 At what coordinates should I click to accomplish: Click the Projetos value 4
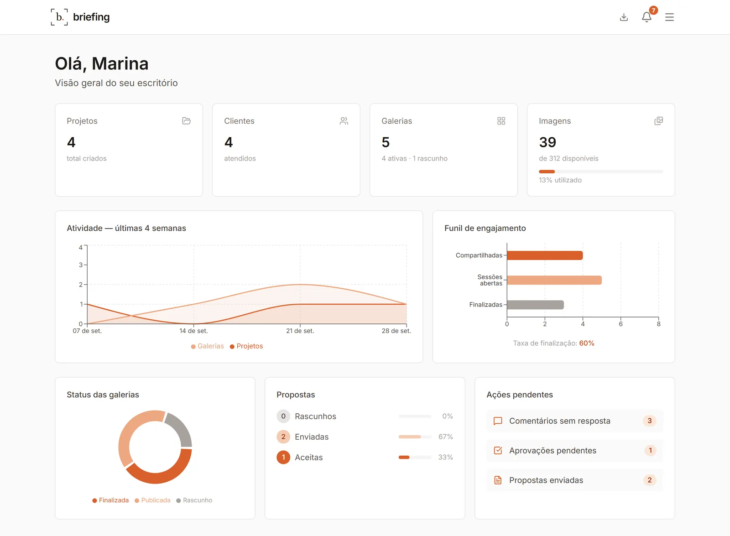point(71,142)
